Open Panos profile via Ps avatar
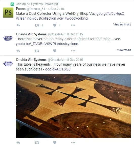The height and width of the screenshot is (147, 134). tap(8, 12)
